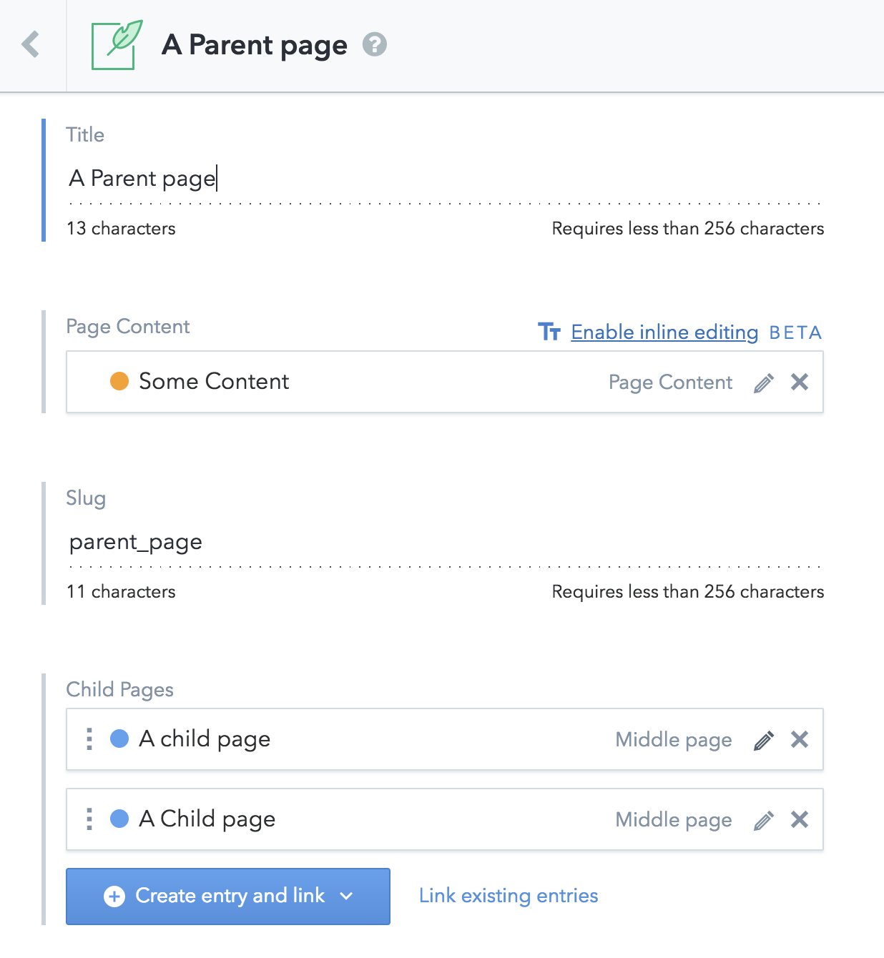Grab drag handle of 'A child page'
This screenshot has width=884, height=958.
89,739
